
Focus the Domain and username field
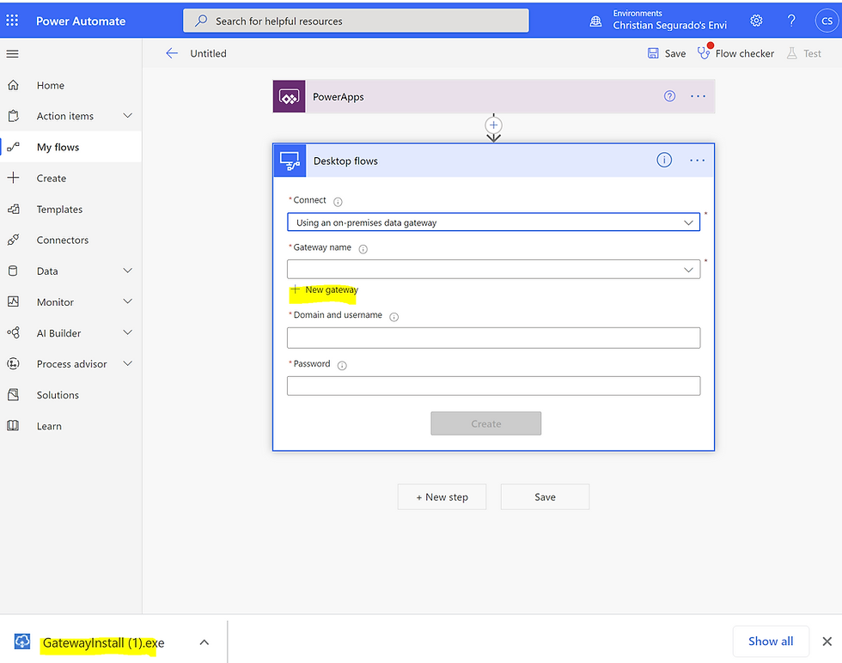[493, 338]
